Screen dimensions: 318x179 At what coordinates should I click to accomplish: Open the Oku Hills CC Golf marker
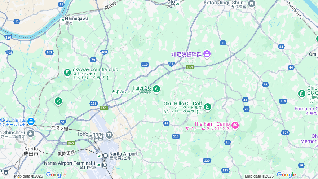pyautogui.click(x=207, y=107)
